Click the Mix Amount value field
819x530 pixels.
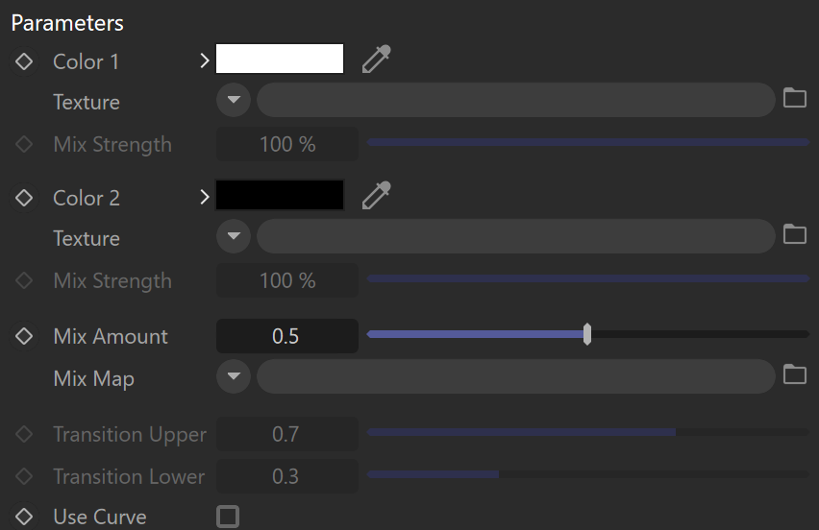pyautogui.click(x=287, y=336)
